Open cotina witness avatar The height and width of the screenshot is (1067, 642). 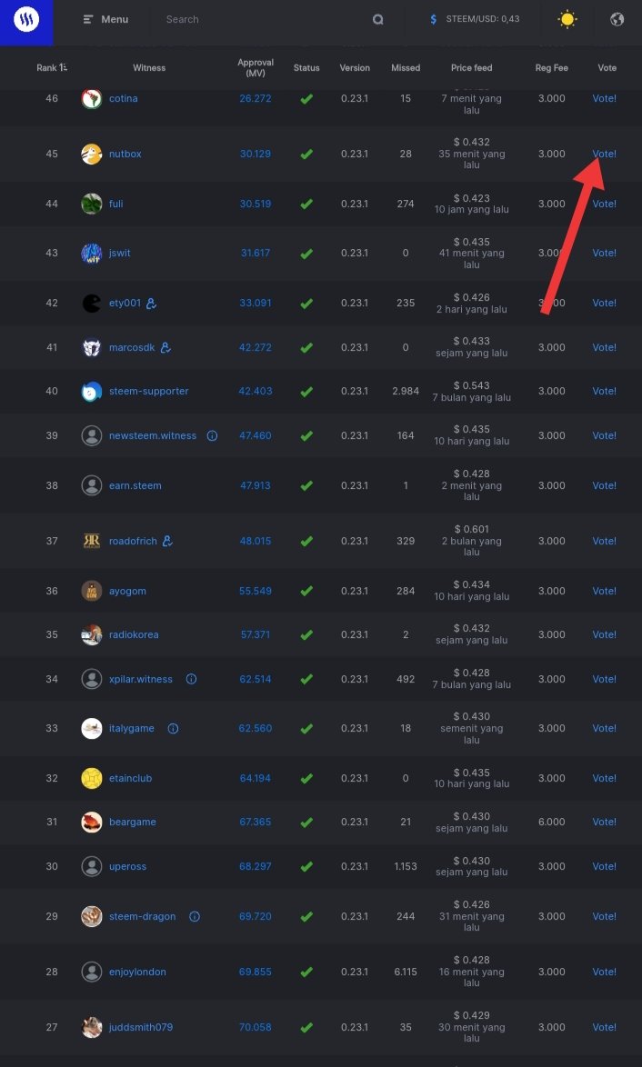click(91, 98)
